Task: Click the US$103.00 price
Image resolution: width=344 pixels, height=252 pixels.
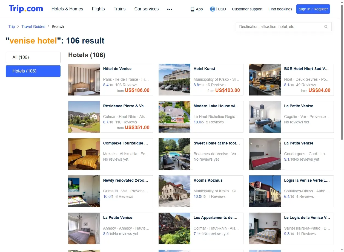Action: coord(228,90)
